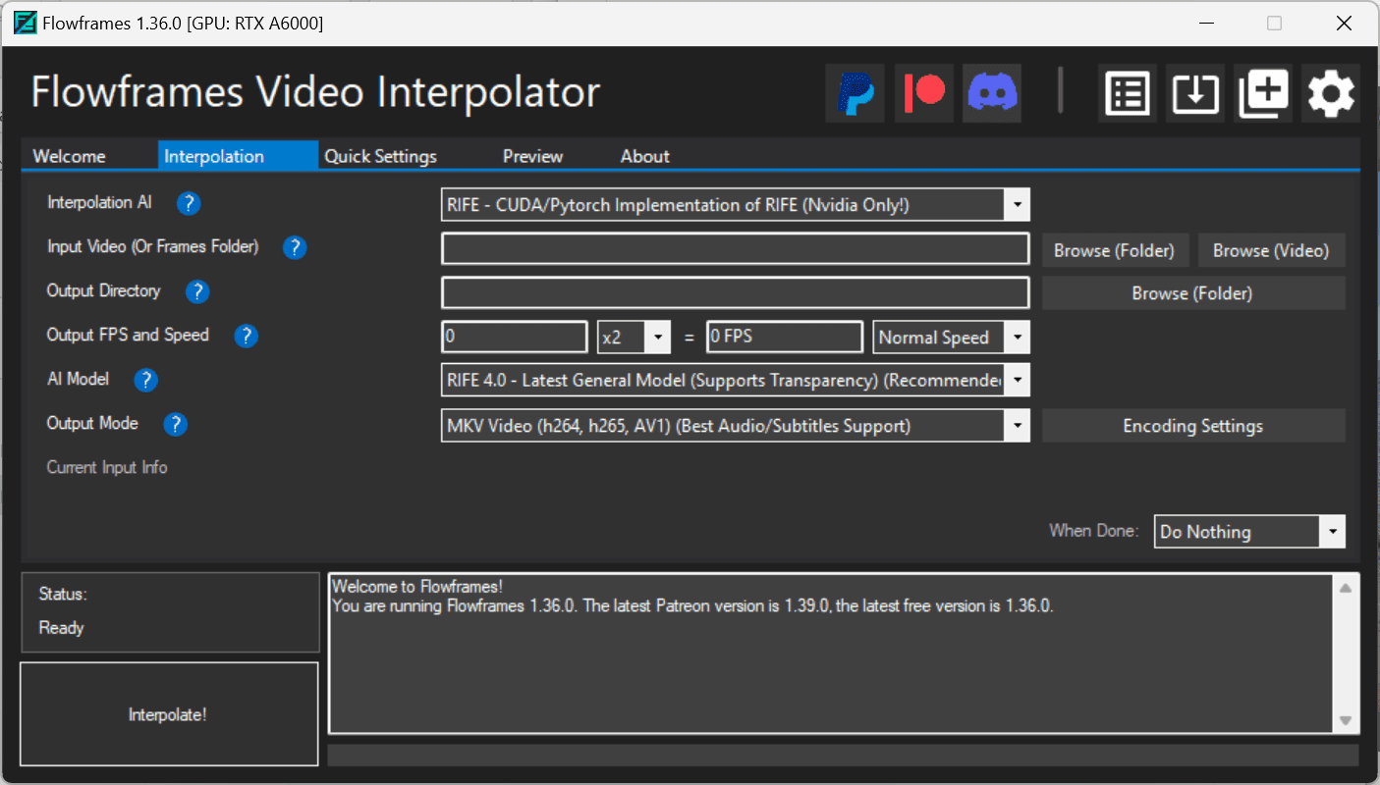Open the Preview tab
The width and height of the screenshot is (1380, 785).
click(x=532, y=155)
